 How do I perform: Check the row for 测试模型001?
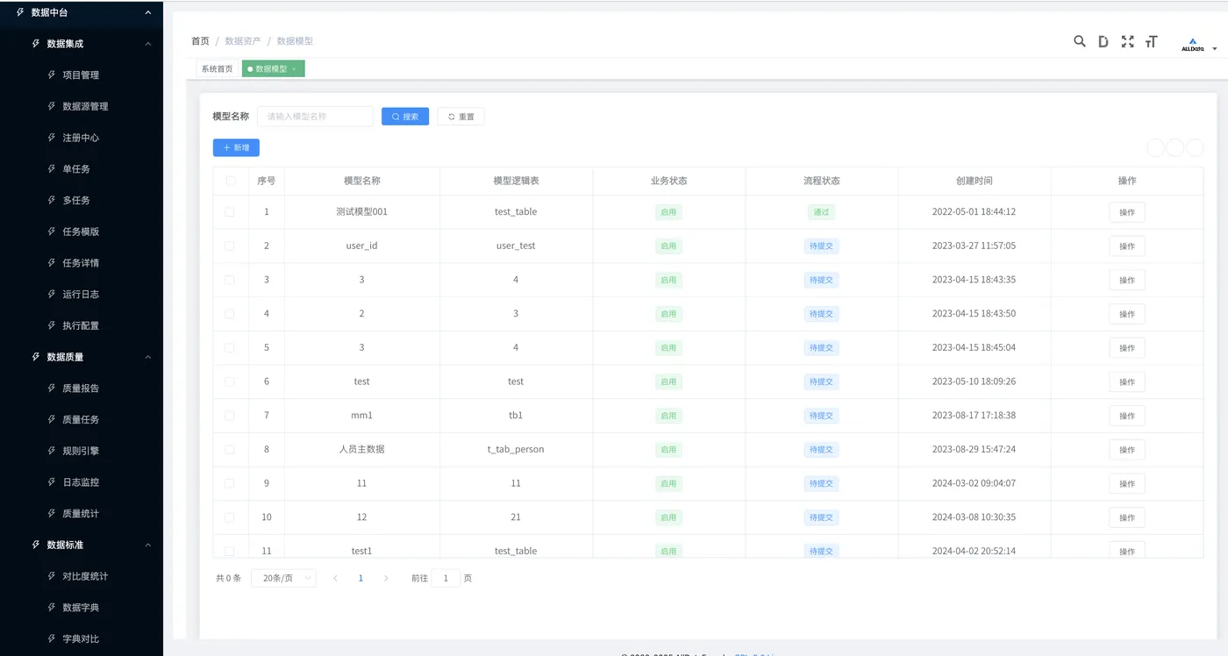(230, 212)
